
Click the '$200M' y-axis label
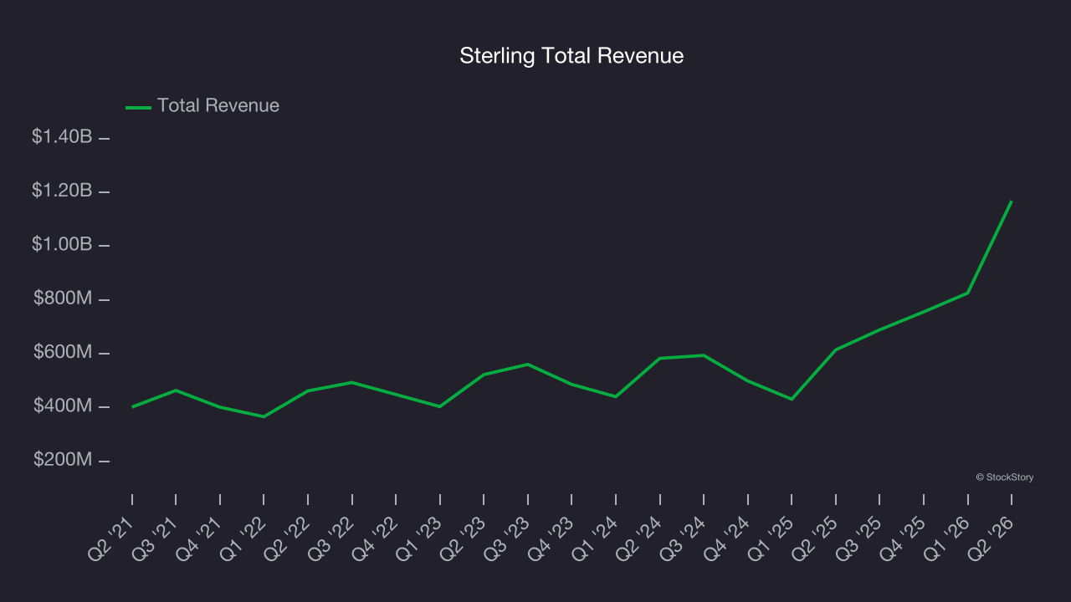click(x=63, y=460)
